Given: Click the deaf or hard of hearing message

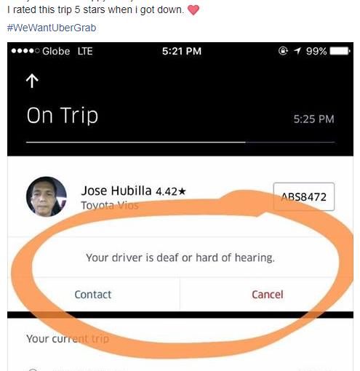Looking at the screenshot, I should tap(180, 258).
